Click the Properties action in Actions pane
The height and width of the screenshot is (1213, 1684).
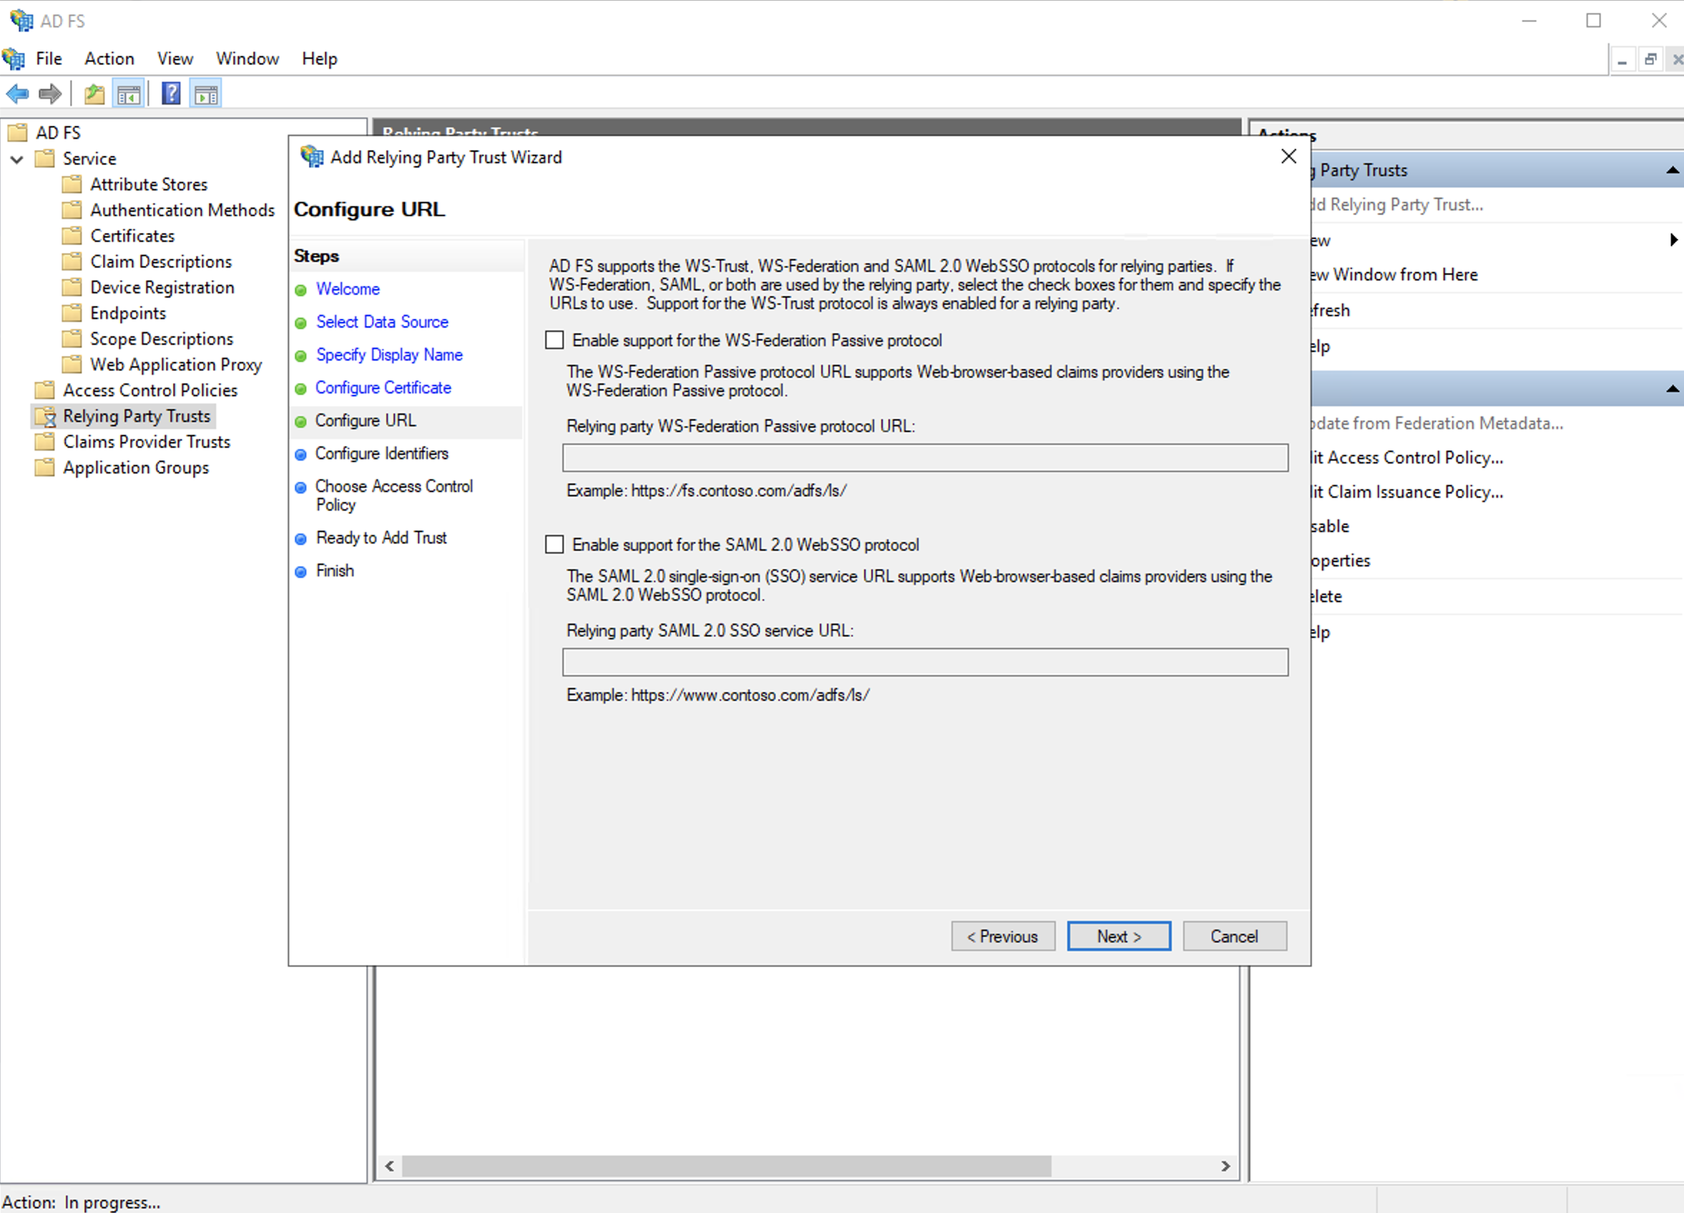click(1341, 561)
